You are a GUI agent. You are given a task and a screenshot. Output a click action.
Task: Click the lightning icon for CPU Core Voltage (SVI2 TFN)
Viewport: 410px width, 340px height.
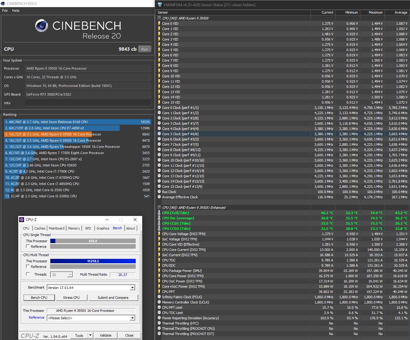point(159,234)
